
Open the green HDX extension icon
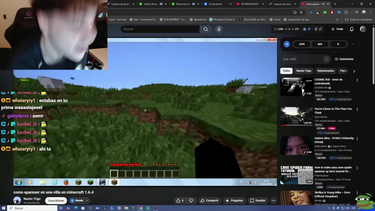coord(325,12)
